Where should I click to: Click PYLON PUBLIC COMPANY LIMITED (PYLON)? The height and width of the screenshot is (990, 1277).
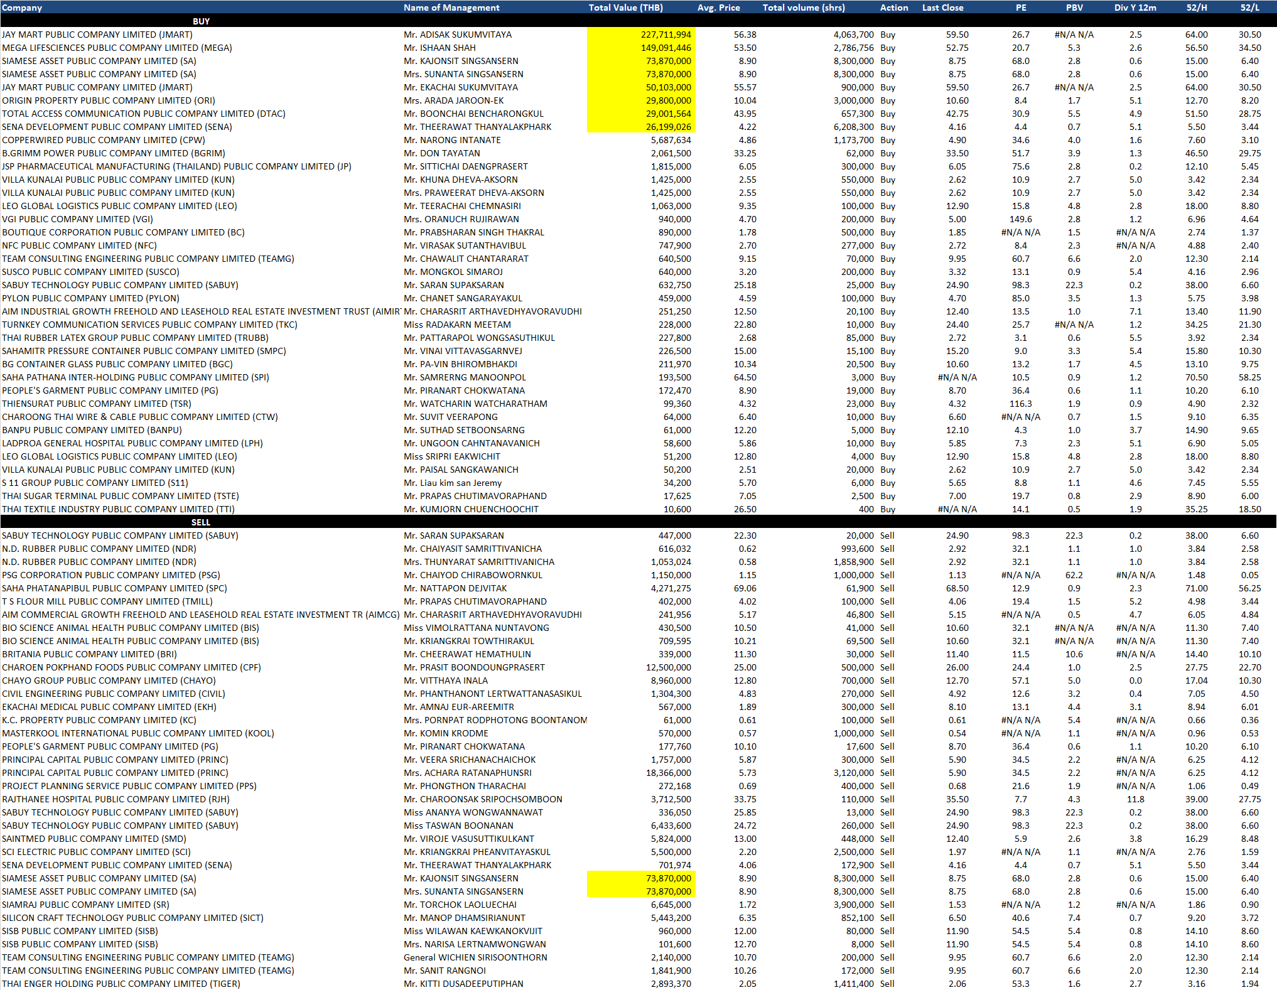(90, 298)
